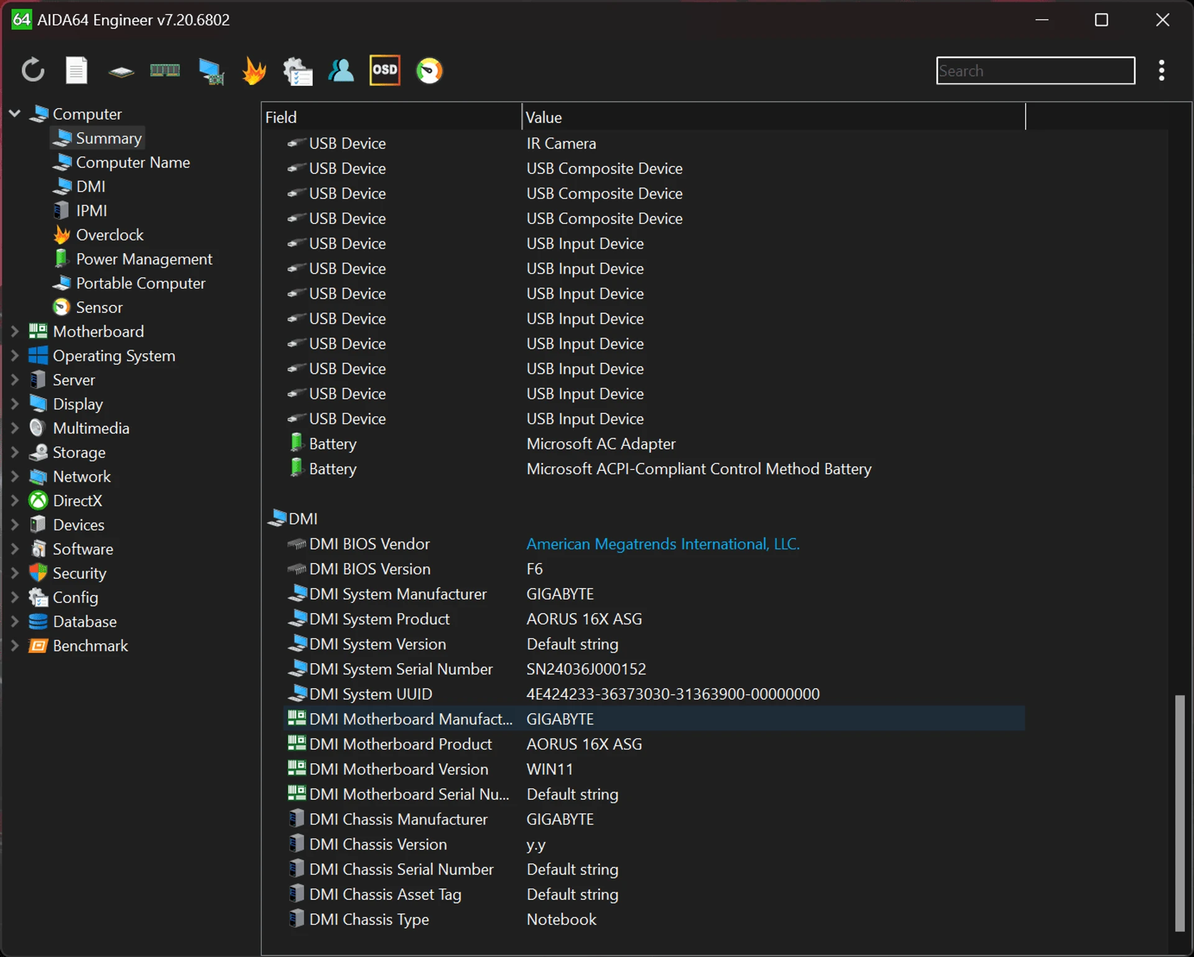This screenshot has height=957, width=1194.
Task: Select the DMI System Serial Number row
Action: click(654, 669)
